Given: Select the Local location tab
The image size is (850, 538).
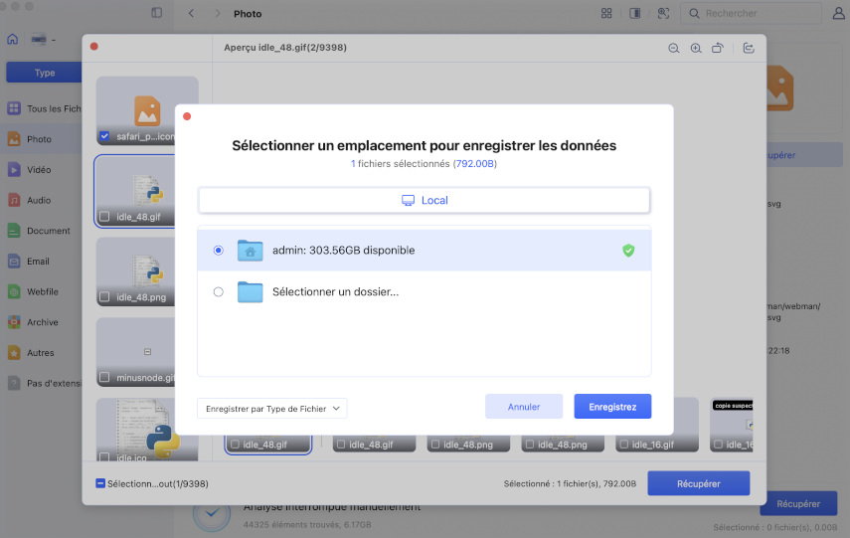Looking at the screenshot, I should 424,200.
